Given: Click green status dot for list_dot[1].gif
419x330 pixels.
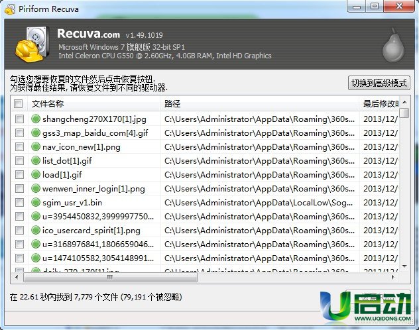Looking at the screenshot, I should 36,160.
